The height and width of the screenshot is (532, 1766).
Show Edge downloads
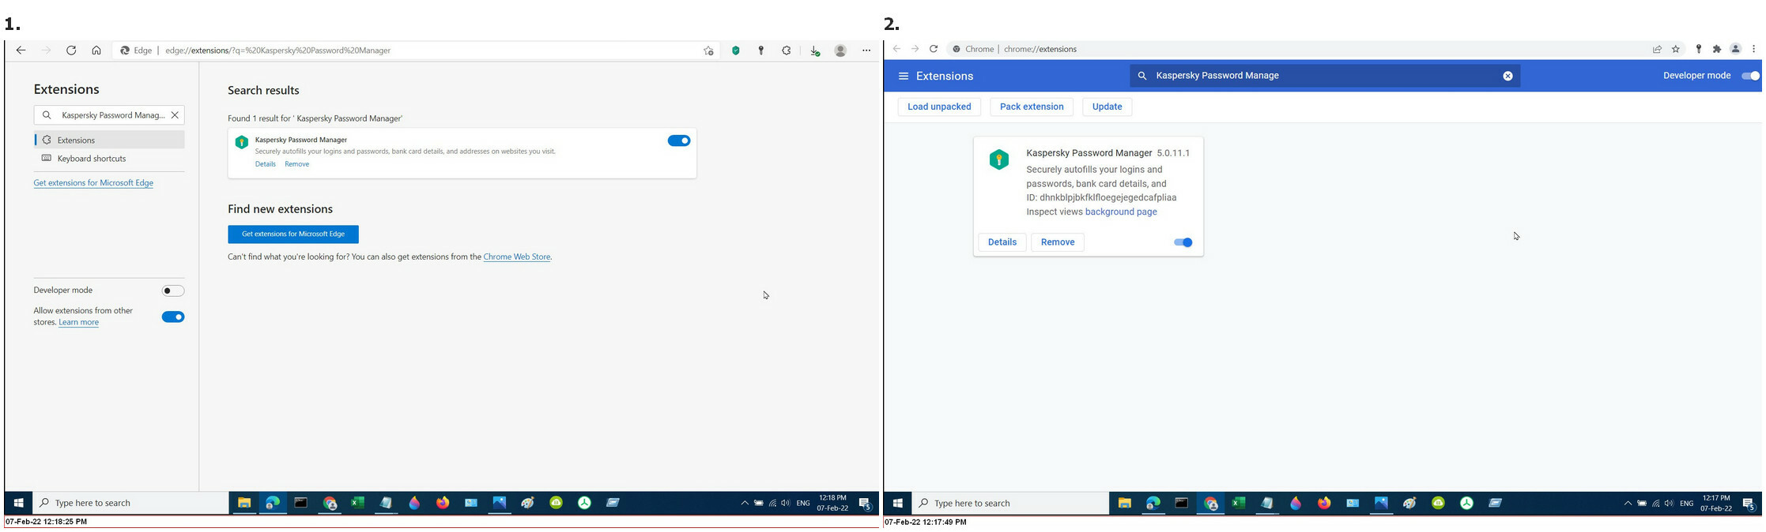click(x=815, y=51)
